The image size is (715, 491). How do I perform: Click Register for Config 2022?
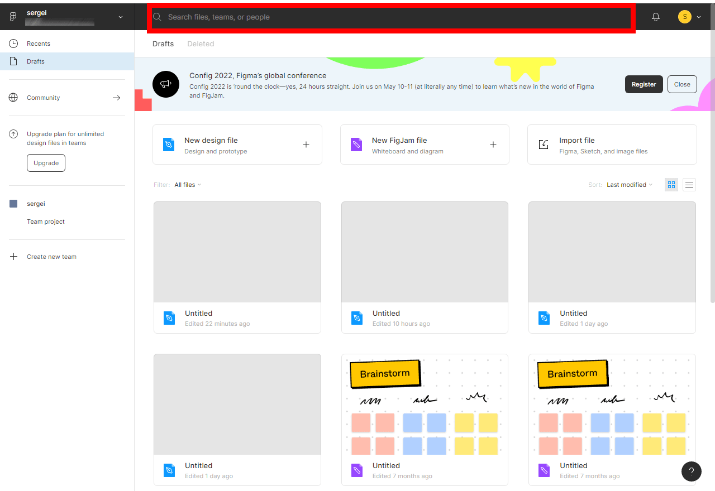(644, 84)
